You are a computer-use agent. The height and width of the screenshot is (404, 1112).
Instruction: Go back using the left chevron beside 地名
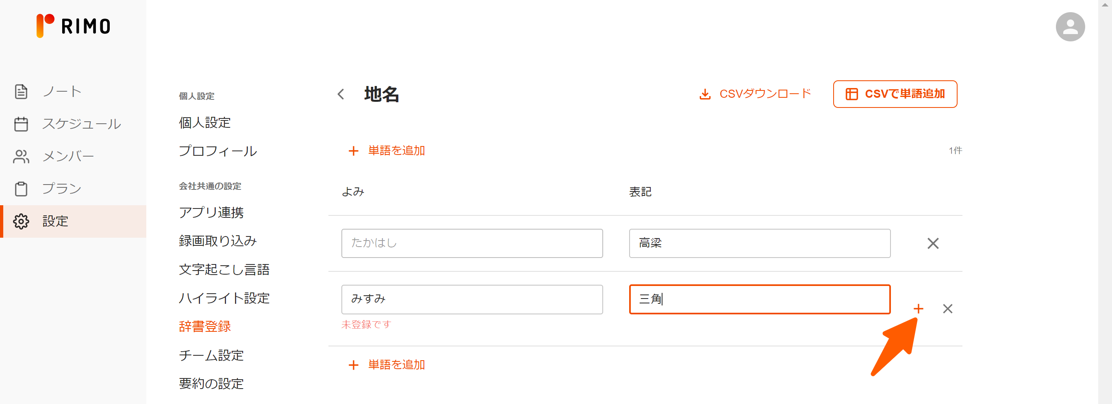click(341, 94)
